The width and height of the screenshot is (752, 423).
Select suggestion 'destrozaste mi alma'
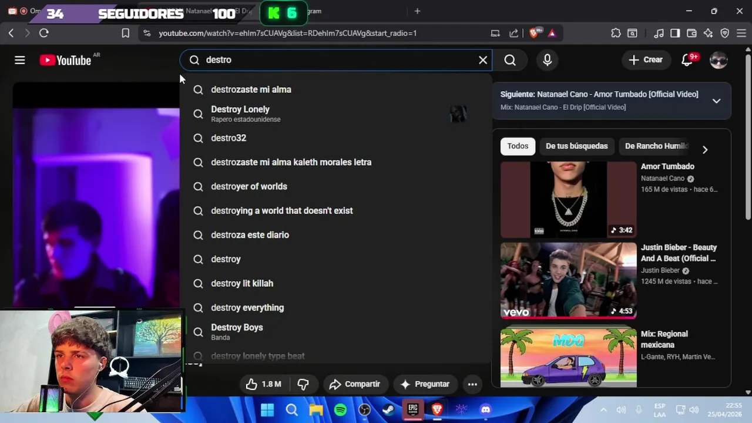pos(335,89)
